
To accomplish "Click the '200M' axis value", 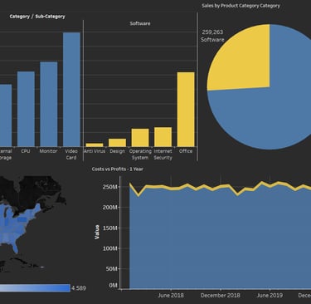I will [x=109, y=208].
